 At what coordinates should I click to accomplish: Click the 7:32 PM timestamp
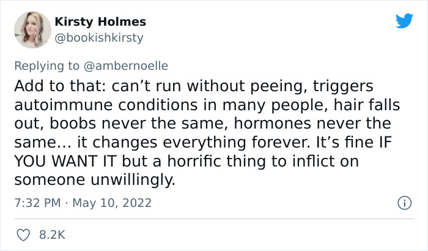[x=38, y=202]
